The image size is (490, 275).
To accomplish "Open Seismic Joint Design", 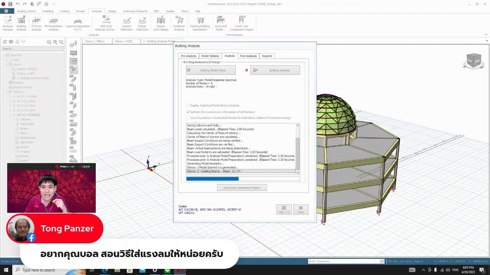I will point(161,23).
